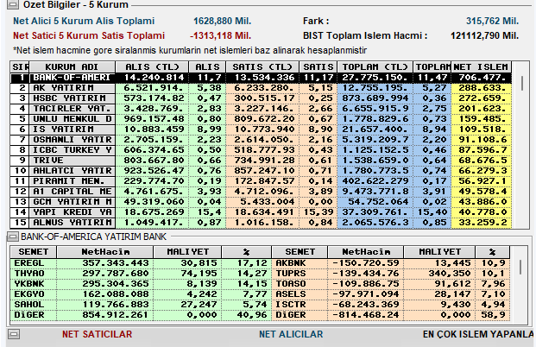Select the PIRAMIT MEN. row

point(261,181)
